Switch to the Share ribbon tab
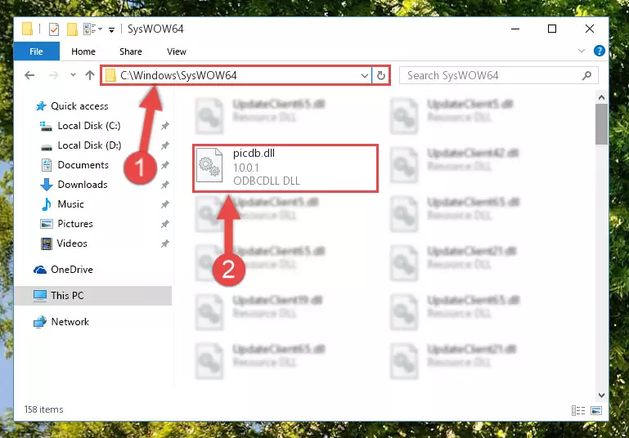Screen dimensions: 629x438 click(131, 51)
